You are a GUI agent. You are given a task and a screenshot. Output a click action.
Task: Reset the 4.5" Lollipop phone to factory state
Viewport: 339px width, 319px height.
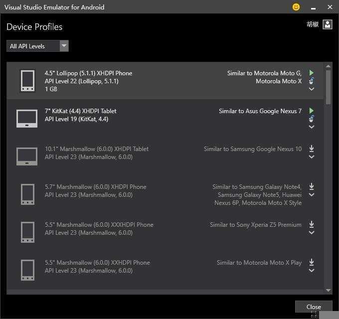312,81
